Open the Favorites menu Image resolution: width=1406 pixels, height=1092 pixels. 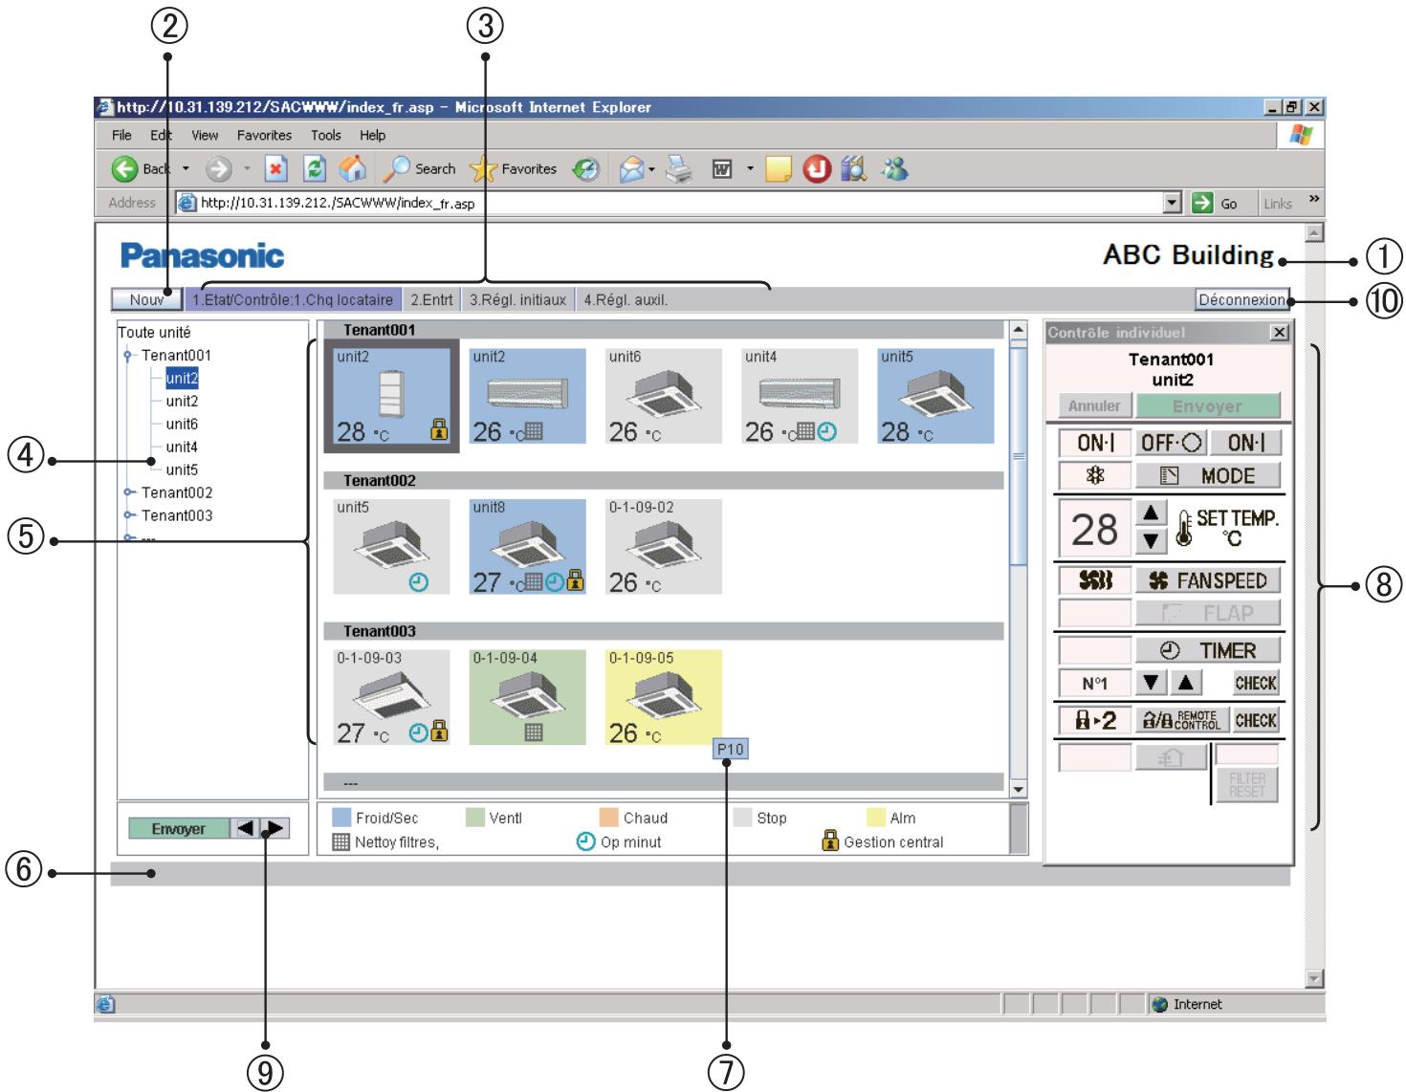click(x=264, y=136)
